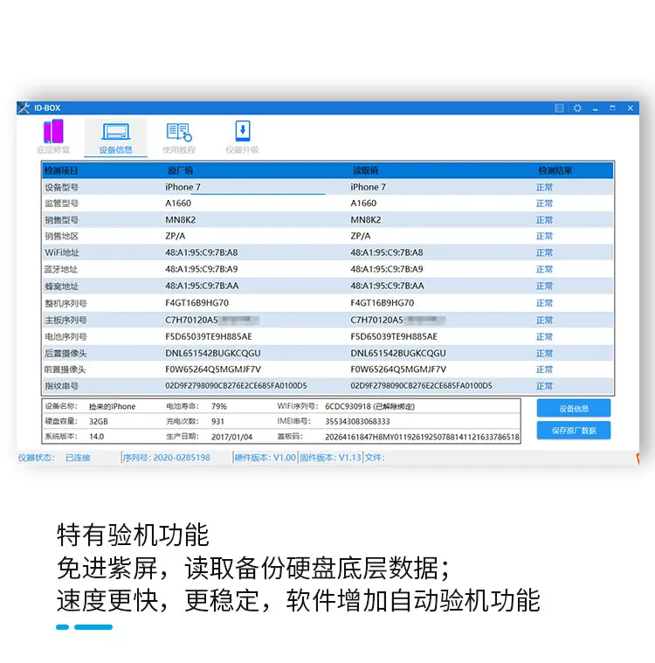Open the 仪器升级 upgrade tab
Viewport: 655px width, 663px height.
[242, 137]
